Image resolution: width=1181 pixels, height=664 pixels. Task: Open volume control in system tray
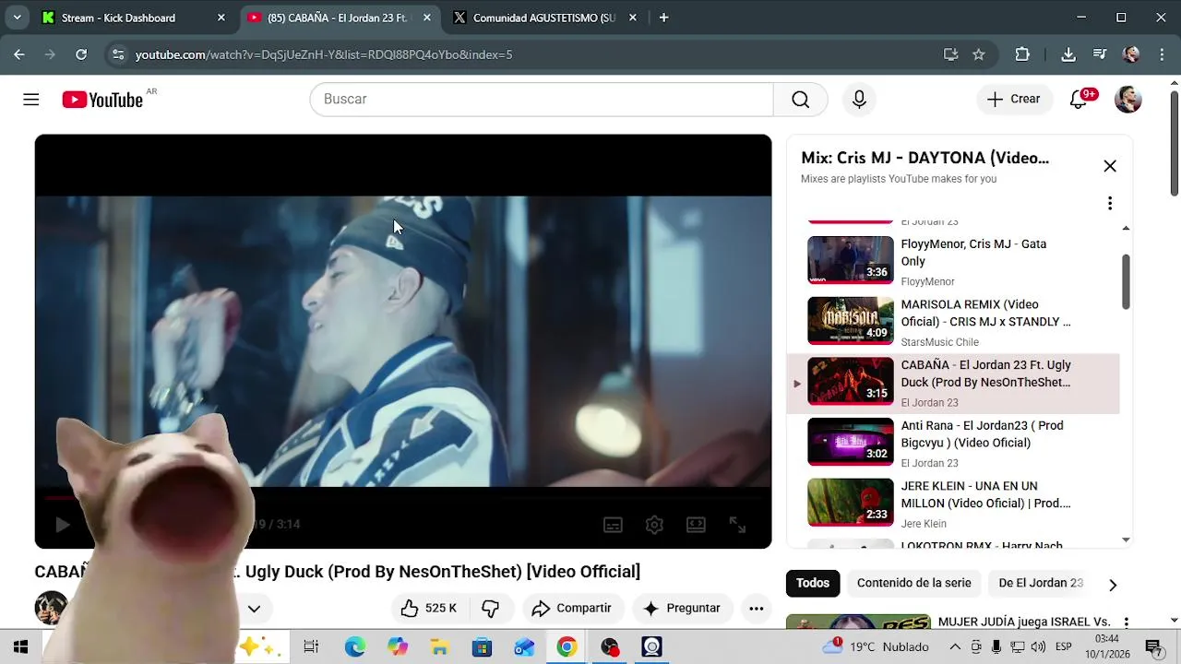(x=1038, y=647)
